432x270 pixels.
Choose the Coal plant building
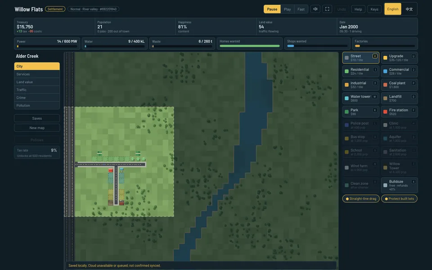[399, 85]
